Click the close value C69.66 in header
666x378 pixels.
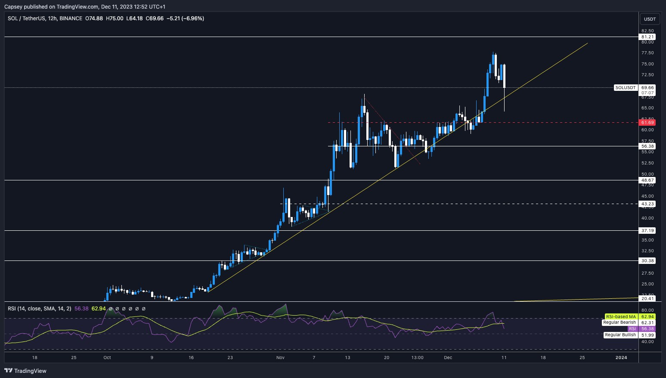(155, 19)
